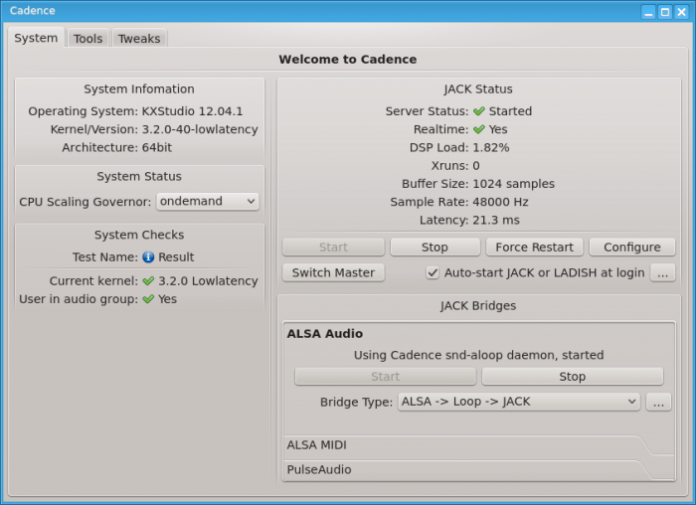Switch to the Tools tab
Viewport: 696px width, 505px height.
87,39
